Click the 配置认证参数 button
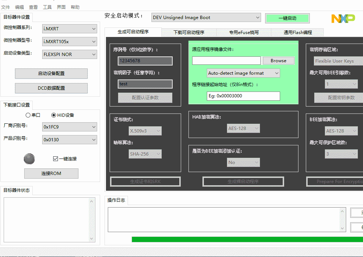363x257 pixels. (x=145, y=97)
